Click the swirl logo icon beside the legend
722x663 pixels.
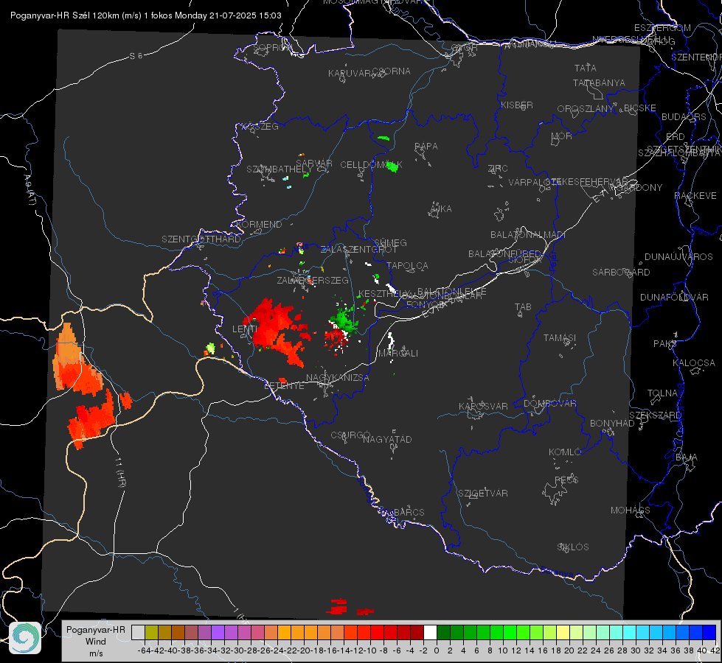(x=25, y=638)
